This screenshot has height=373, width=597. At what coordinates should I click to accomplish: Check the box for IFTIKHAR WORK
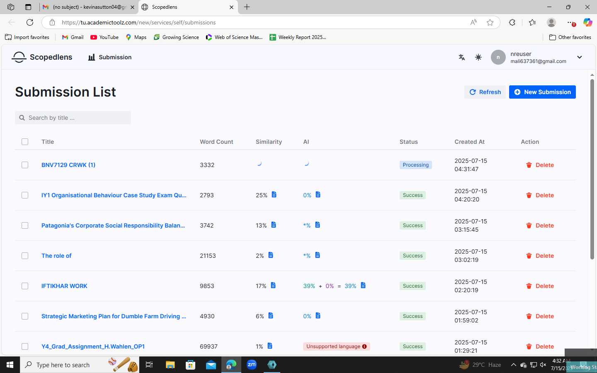click(25, 286)
